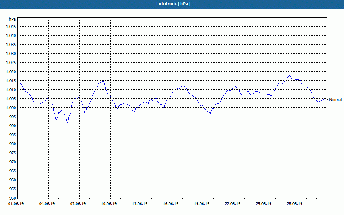Click the 970 y-axis label
The width and height of the screenshot is (344, 215).
(x=13, y=162)
